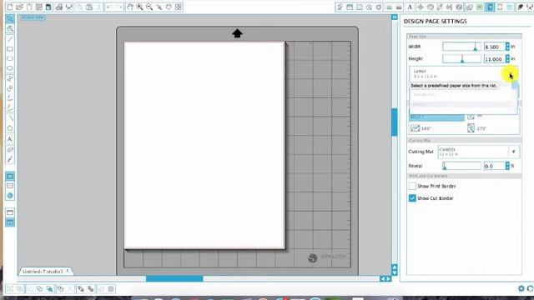Collapse the side panel with double-arrow button
The image size is (534, 300).
point(395,17)
